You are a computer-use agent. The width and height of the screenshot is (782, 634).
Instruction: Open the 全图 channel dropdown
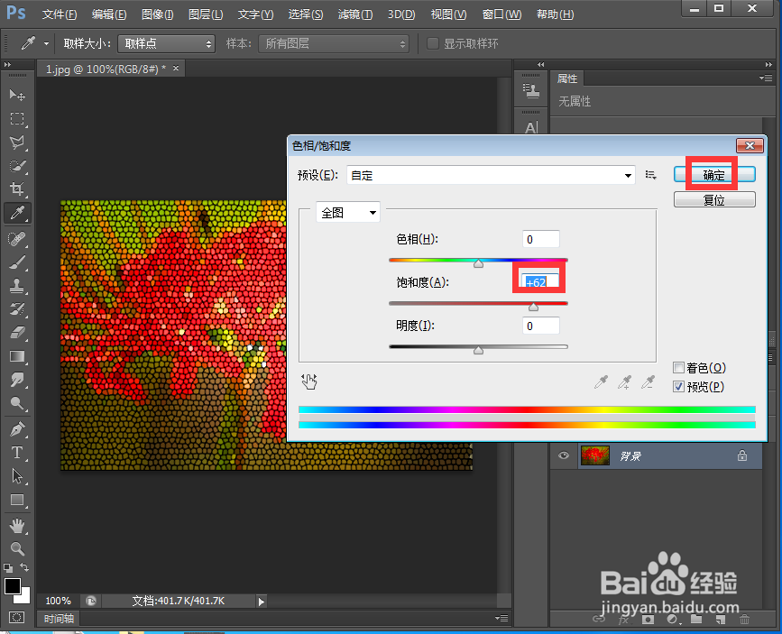[348, 213]
